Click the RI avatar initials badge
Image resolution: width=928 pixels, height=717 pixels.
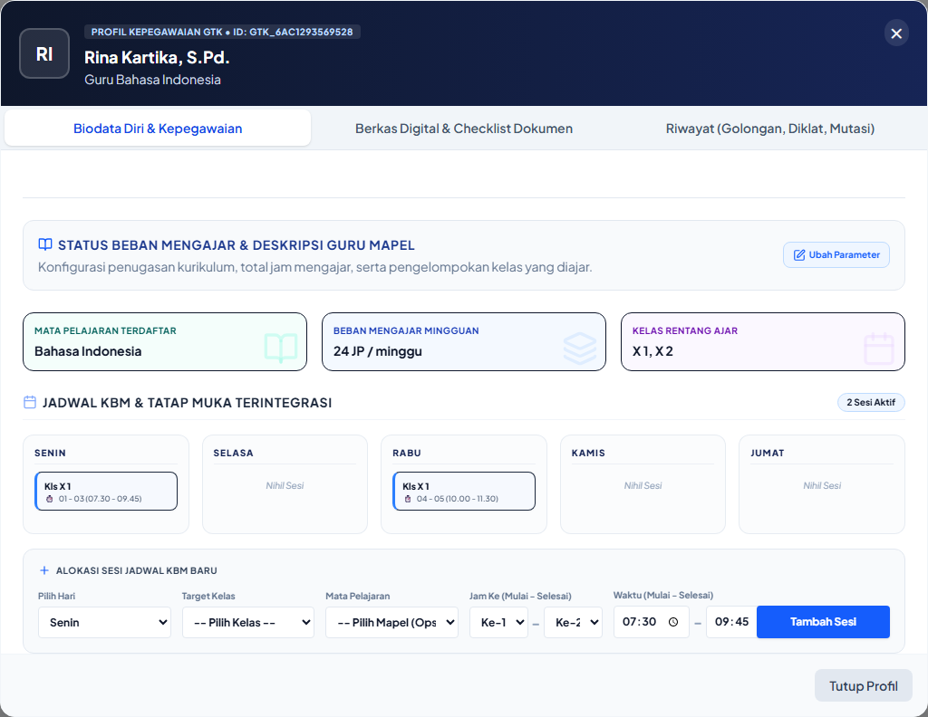point(44,53)
